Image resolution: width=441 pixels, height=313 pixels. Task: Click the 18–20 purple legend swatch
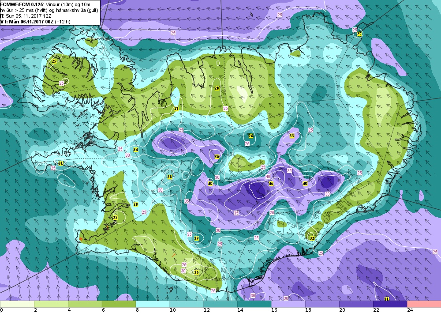322,304
